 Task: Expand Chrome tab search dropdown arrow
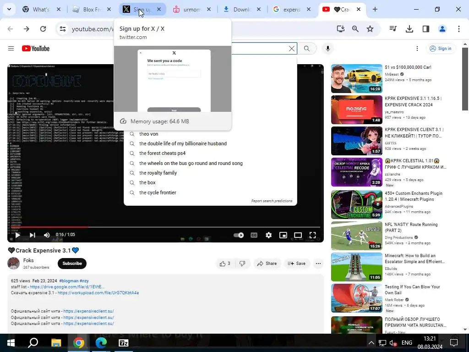pyautogui.click(x=9, y=9)
